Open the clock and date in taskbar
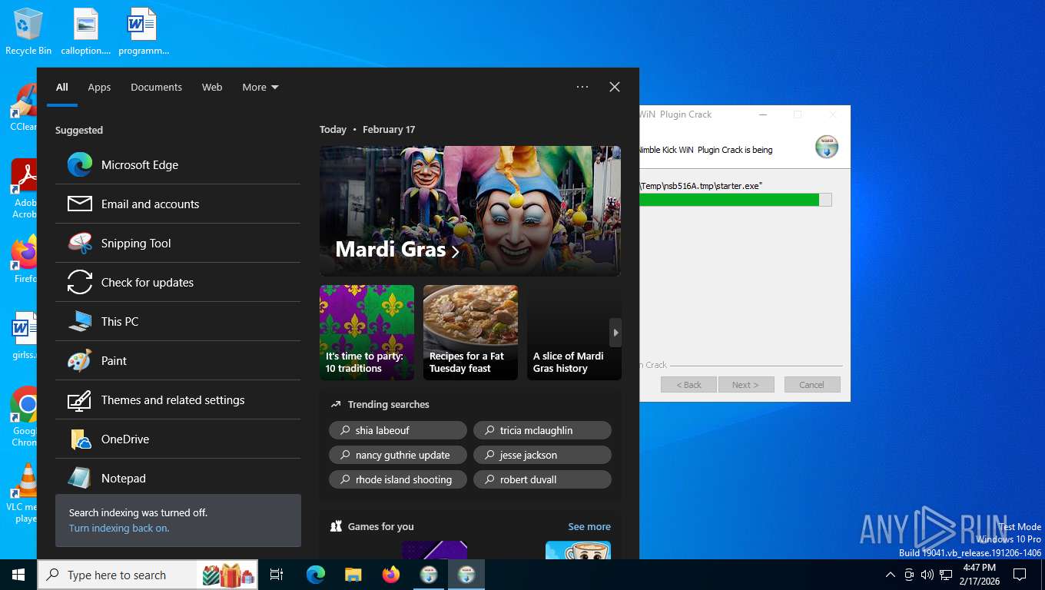This screenshot has height=590, width=1045. tap(980, 575)
